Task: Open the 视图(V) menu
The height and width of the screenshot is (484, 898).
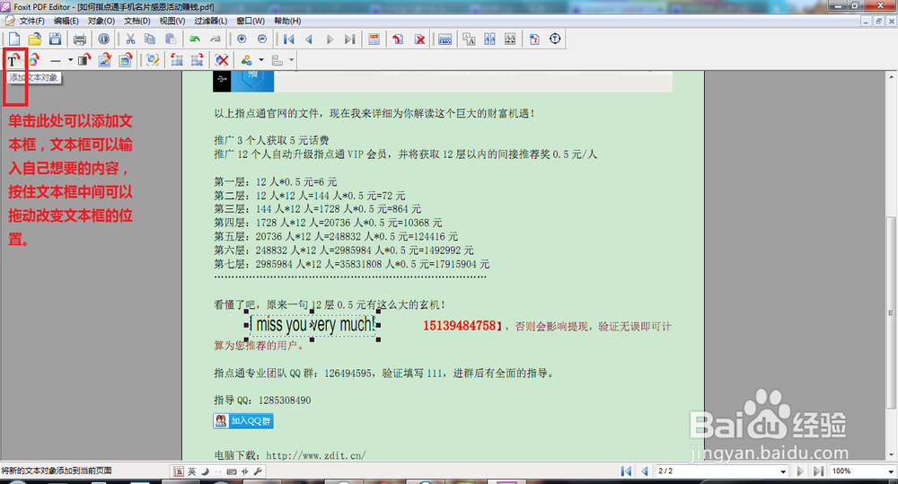Action: coord(172,21)
